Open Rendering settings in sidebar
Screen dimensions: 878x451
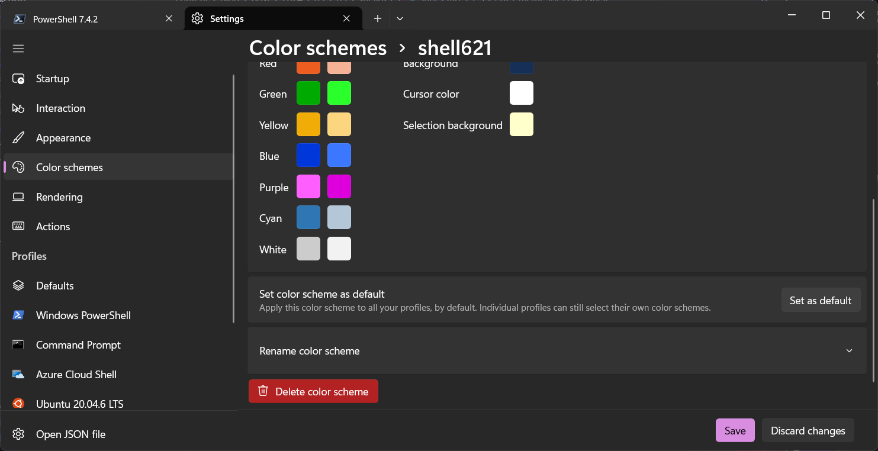tap(59, 197)
